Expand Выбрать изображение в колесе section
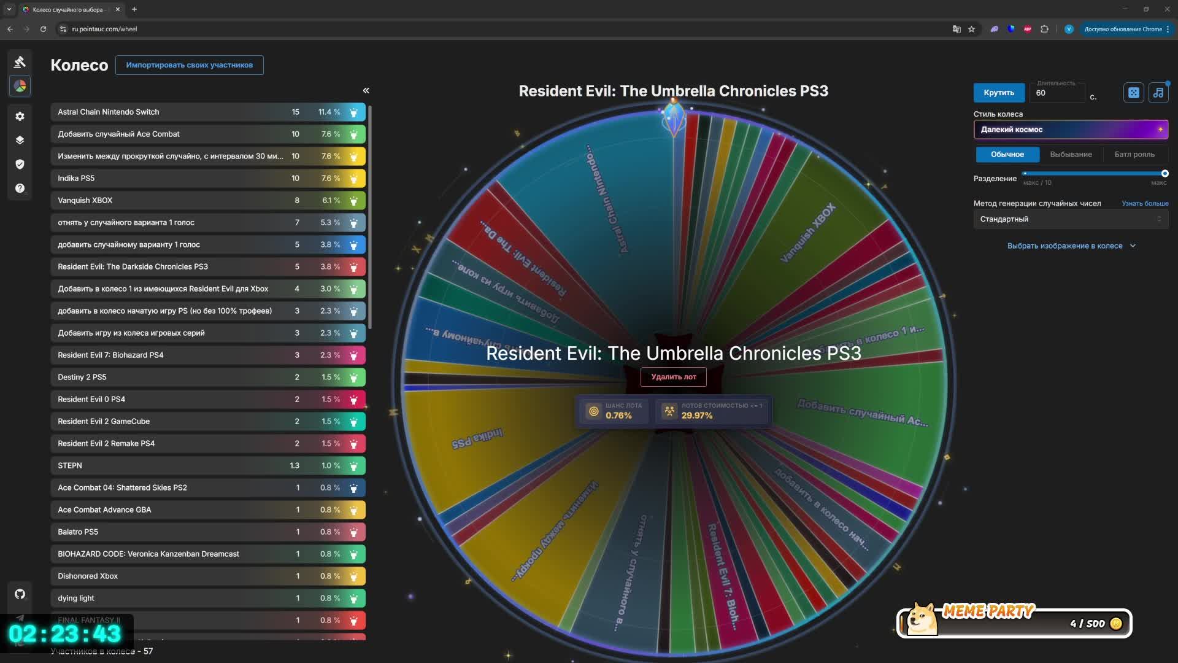The image size is (1178, 663). coord(1071,246)
